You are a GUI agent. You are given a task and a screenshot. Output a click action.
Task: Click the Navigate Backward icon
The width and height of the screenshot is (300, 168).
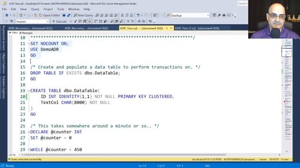tap(7, 15)
